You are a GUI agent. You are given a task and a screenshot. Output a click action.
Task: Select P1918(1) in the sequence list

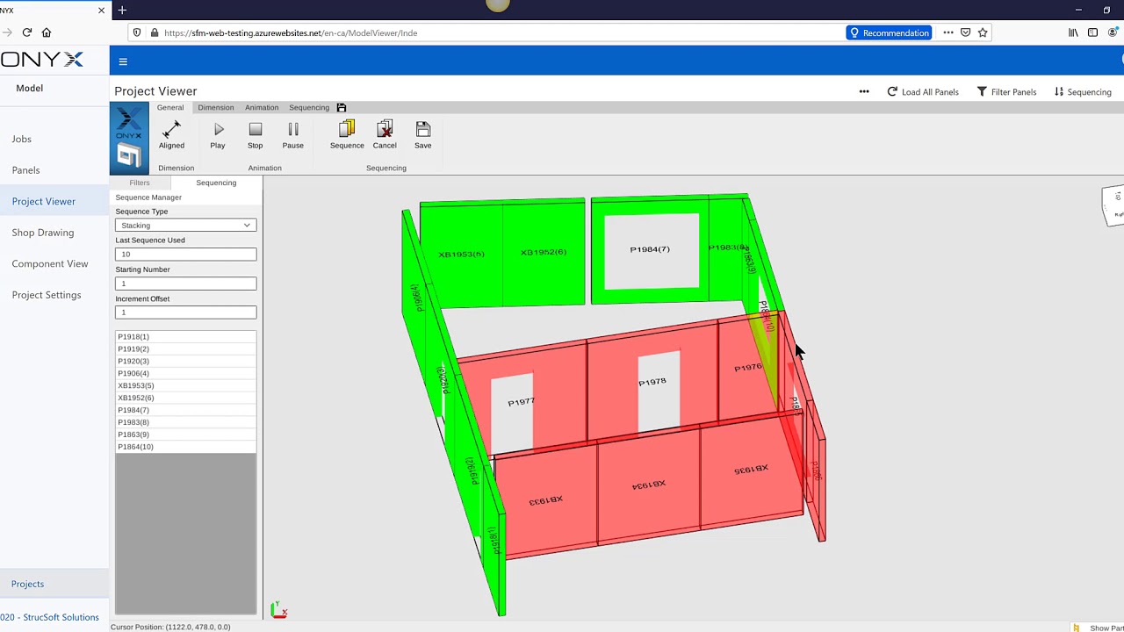tap(185, 337)
